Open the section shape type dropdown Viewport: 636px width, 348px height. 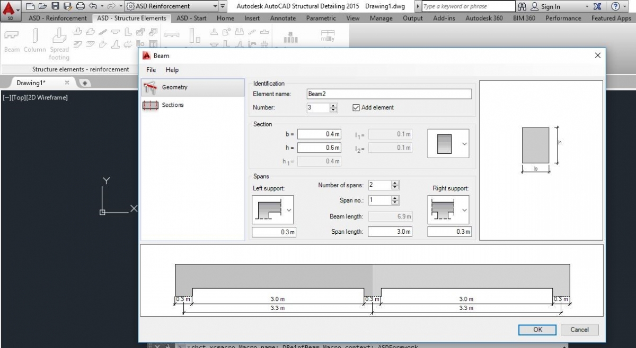pos(464,143)
